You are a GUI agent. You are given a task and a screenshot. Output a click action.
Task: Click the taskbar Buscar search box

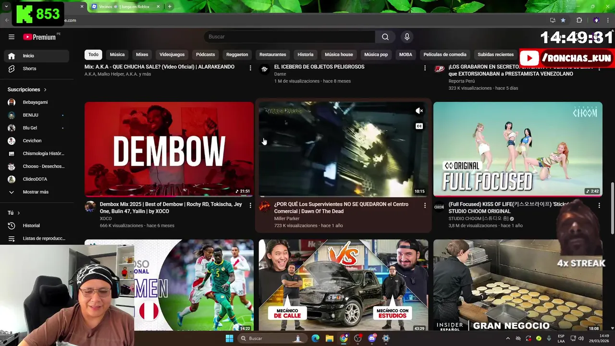point(272,338)
